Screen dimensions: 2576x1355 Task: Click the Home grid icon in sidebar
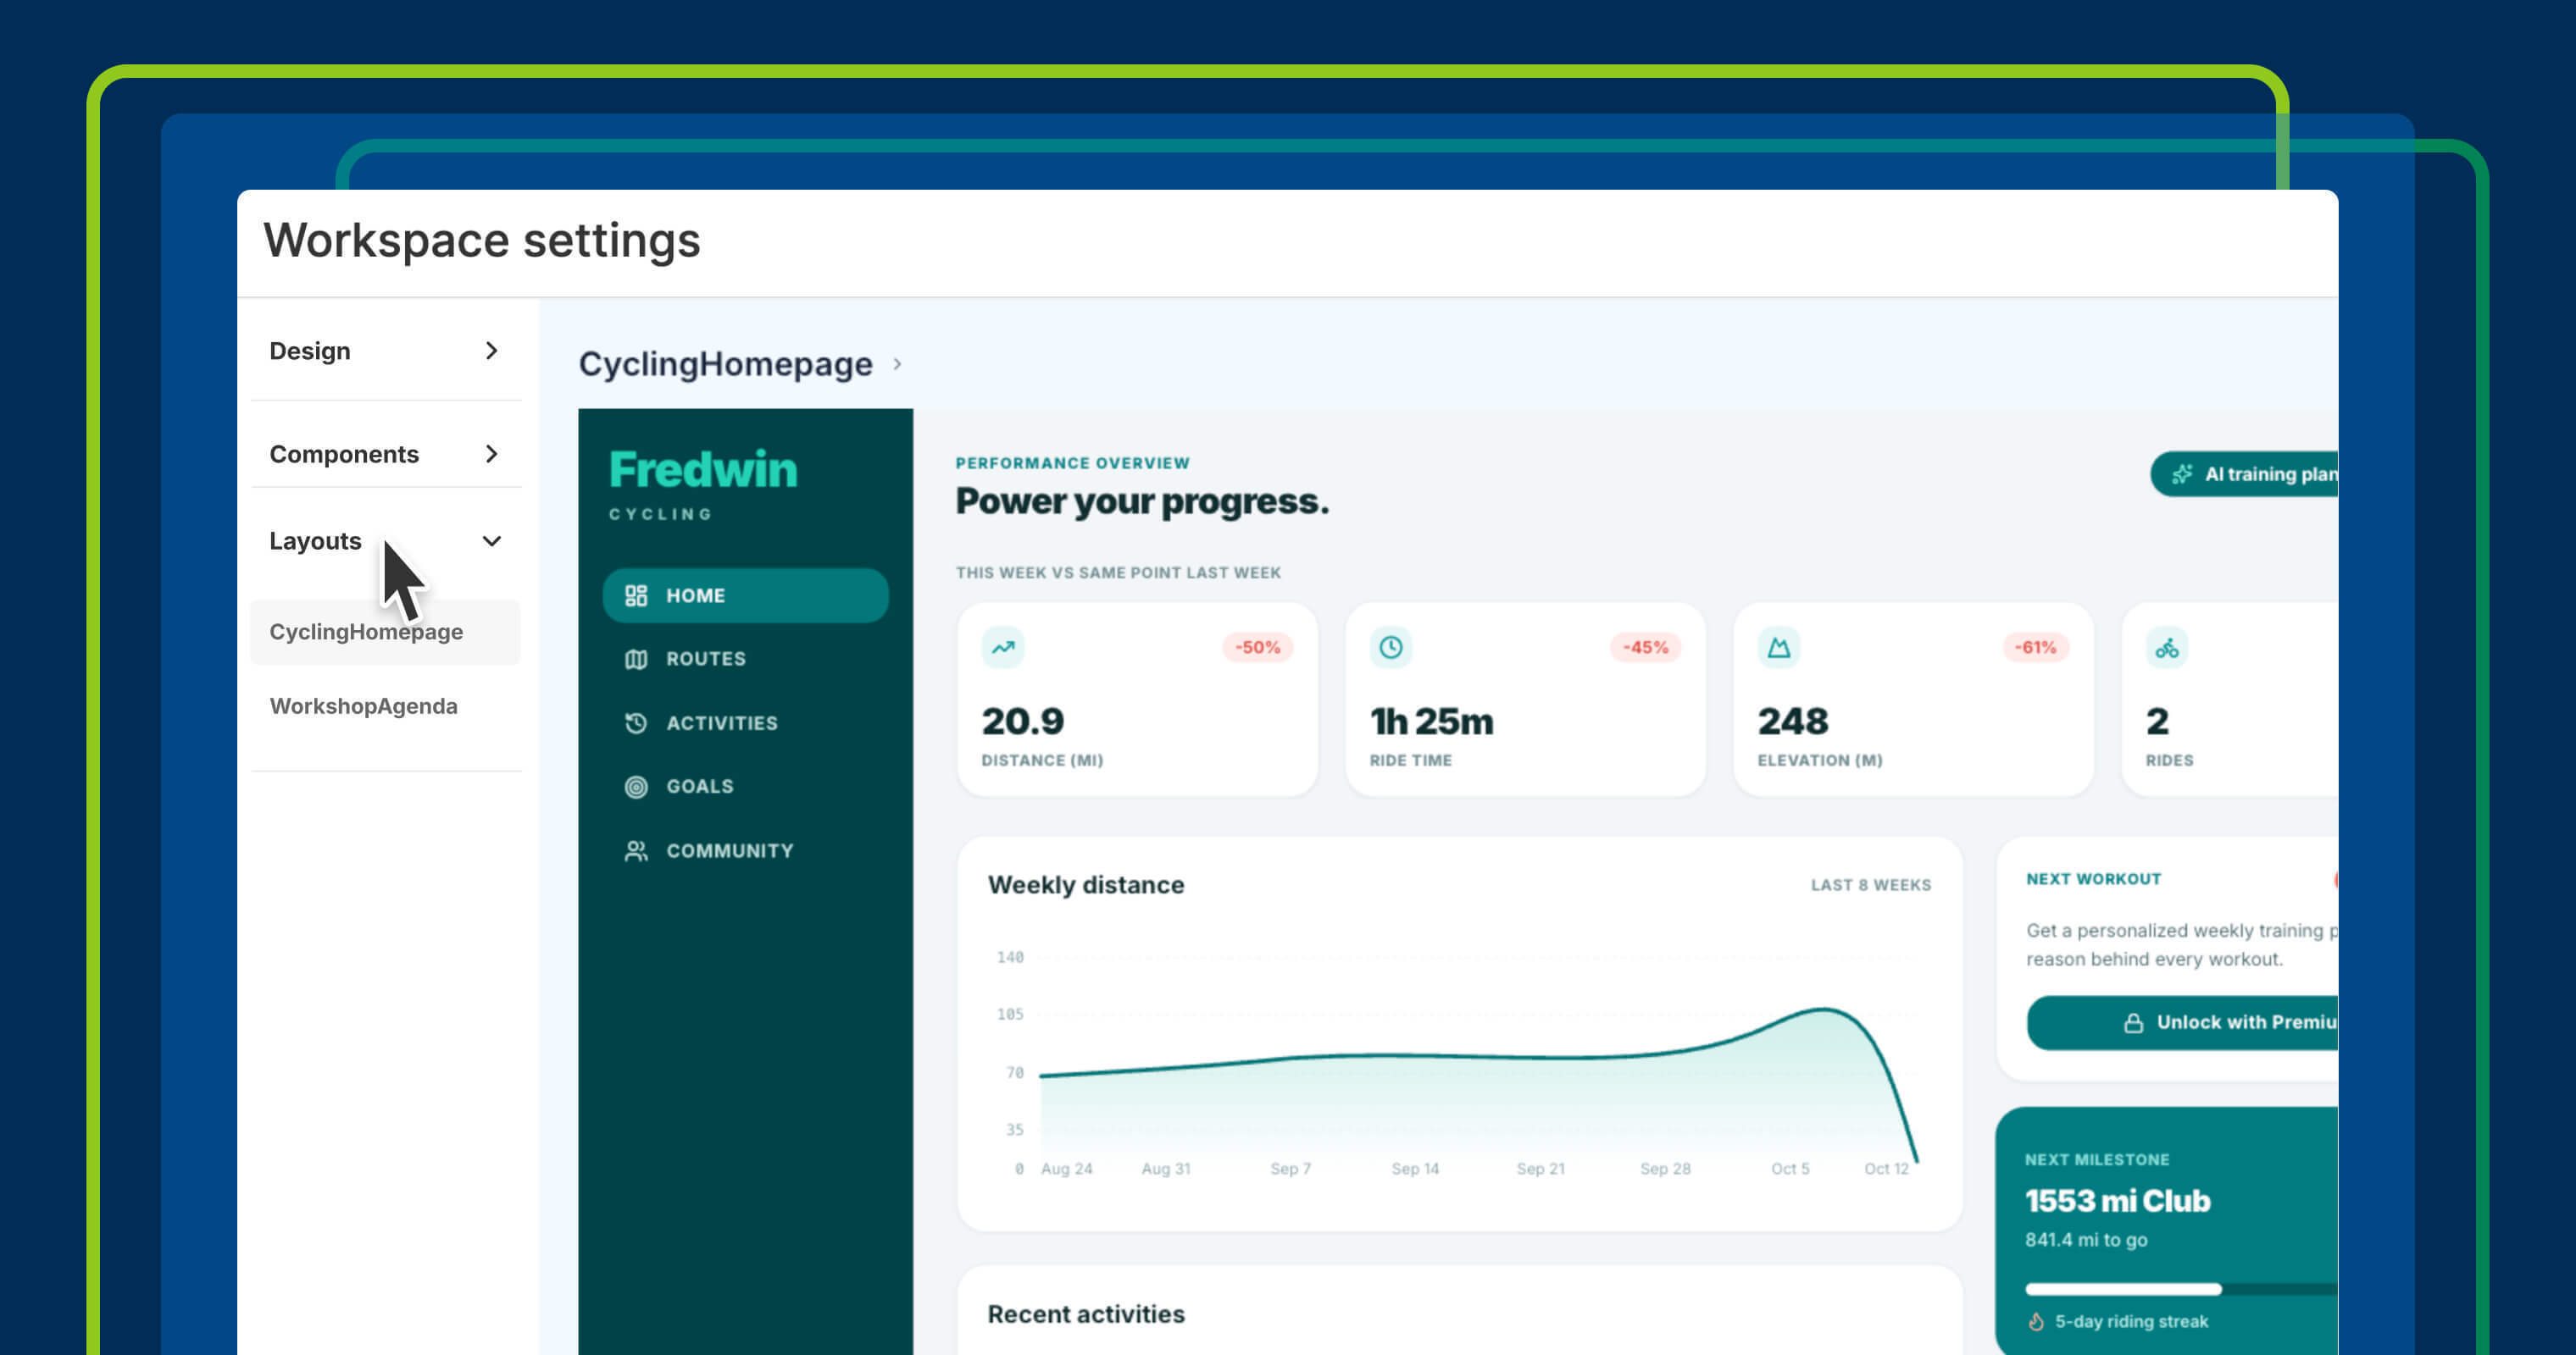pos(636,595)
